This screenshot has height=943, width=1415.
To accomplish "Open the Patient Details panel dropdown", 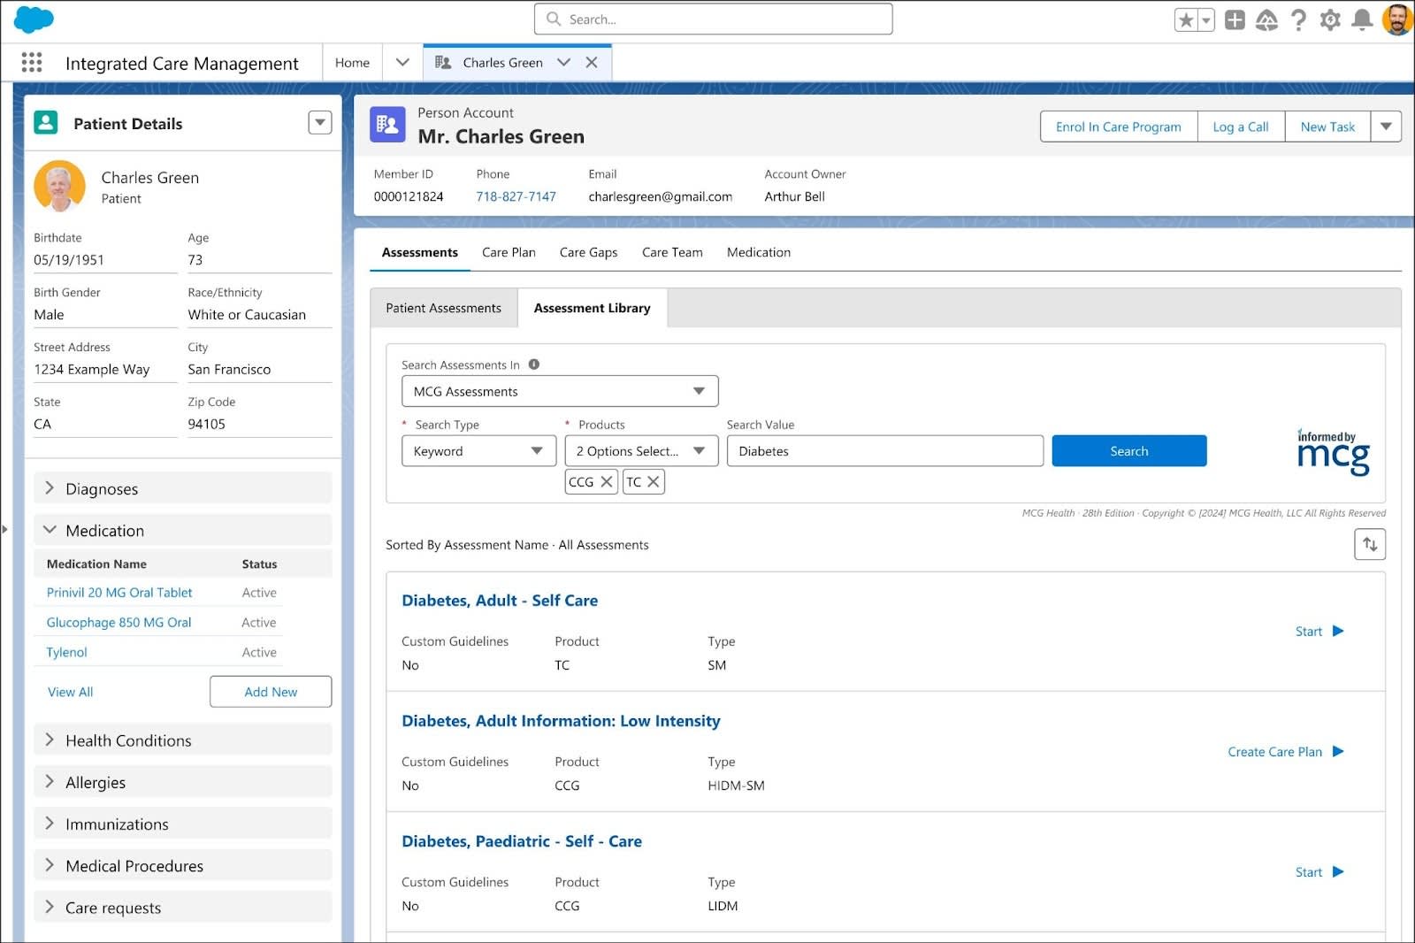I will click(x=320, y=122).
